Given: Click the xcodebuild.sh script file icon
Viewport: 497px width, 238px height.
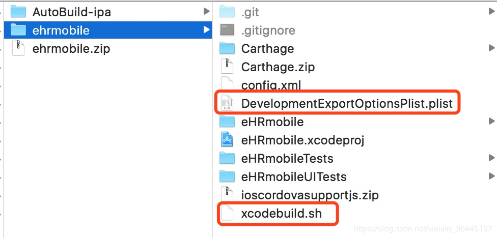Looking at the screenshot, I should click(227, 213).
